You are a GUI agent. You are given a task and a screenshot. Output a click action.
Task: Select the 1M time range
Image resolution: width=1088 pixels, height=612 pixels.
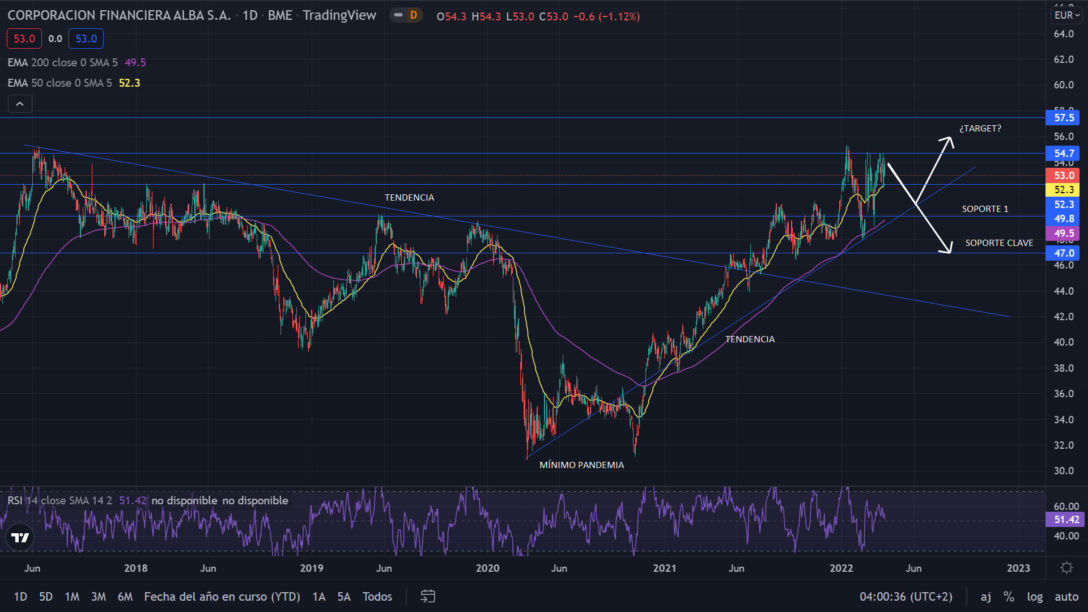click(x=72, y=596)
